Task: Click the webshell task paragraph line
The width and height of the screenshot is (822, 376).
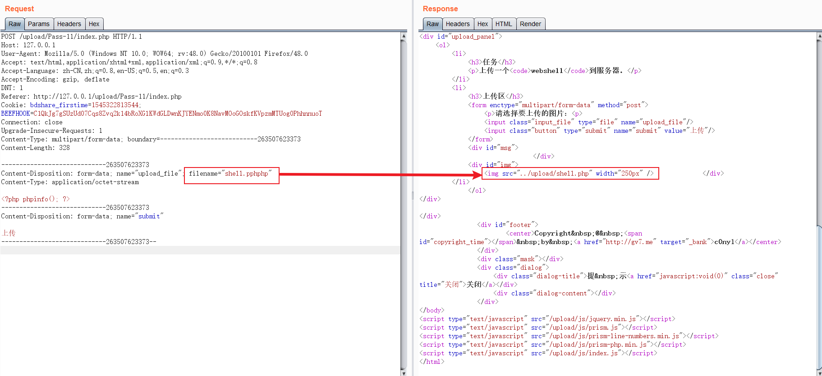Action: 555,71
